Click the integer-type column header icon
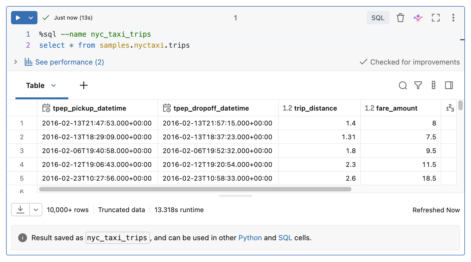Screen dimensions: 471x262 tap(450, 108)
